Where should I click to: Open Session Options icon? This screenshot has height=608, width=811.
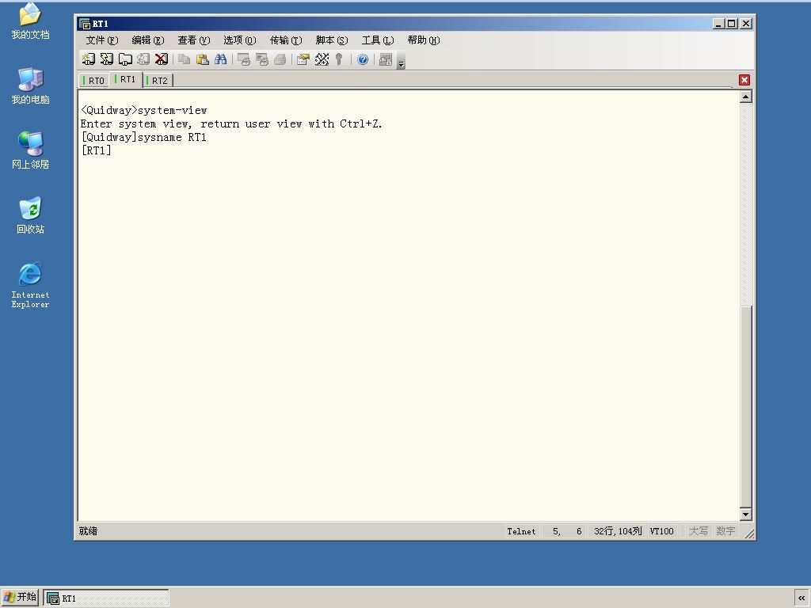point(303,59)
